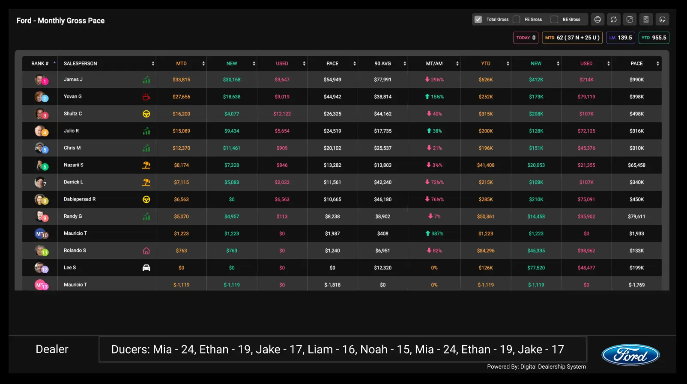Click Shultz C's USED value $12,122
Viewport: 687px width, 384px height.
pyautogui.click(x=282, y=114)
